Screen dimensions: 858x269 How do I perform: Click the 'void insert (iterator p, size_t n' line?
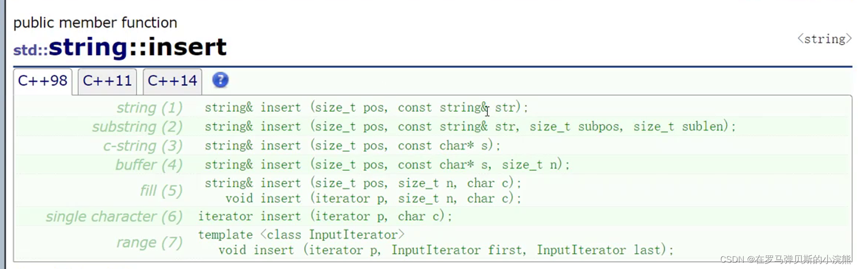(x=374, y=199)
